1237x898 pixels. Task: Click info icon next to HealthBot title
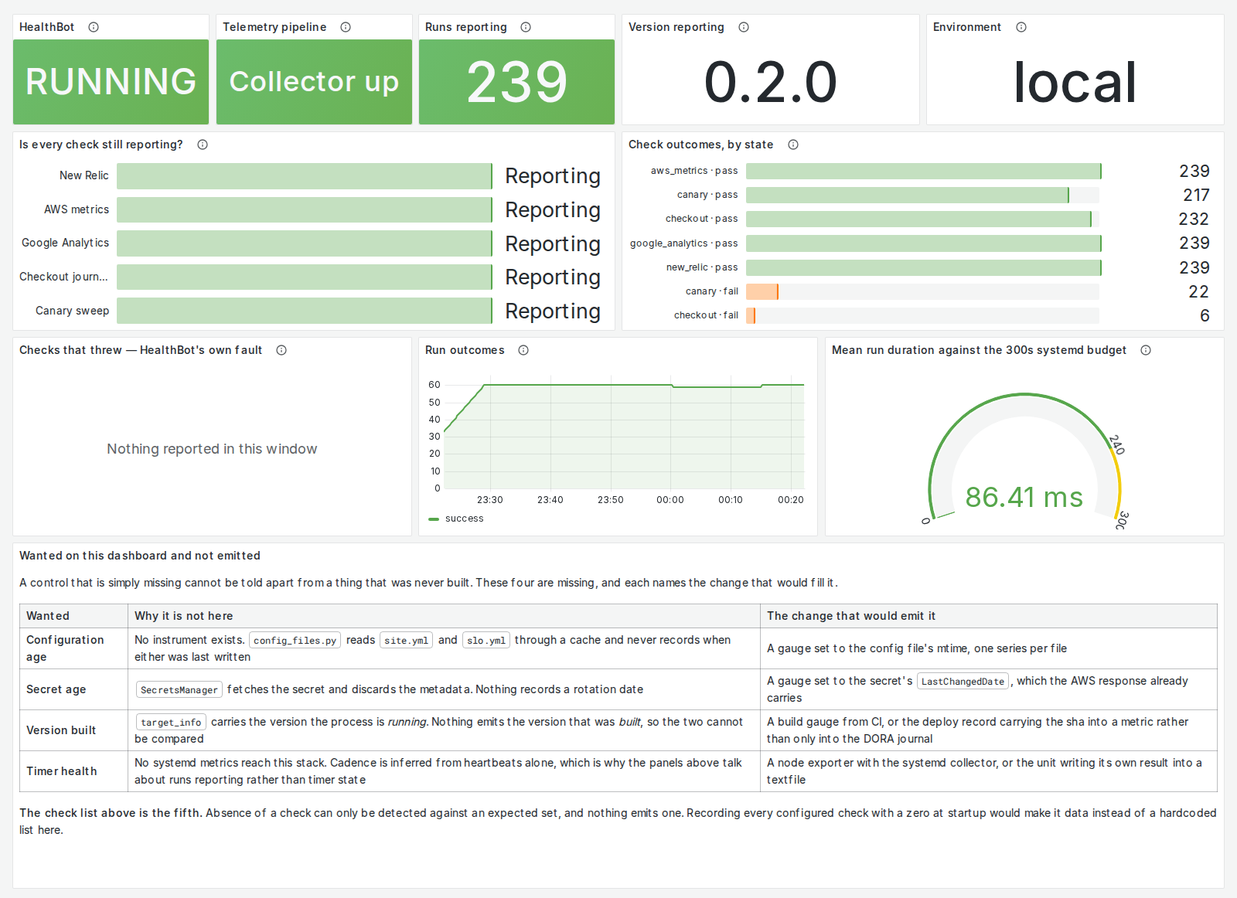pyautogui.click(x=94, y=27)
